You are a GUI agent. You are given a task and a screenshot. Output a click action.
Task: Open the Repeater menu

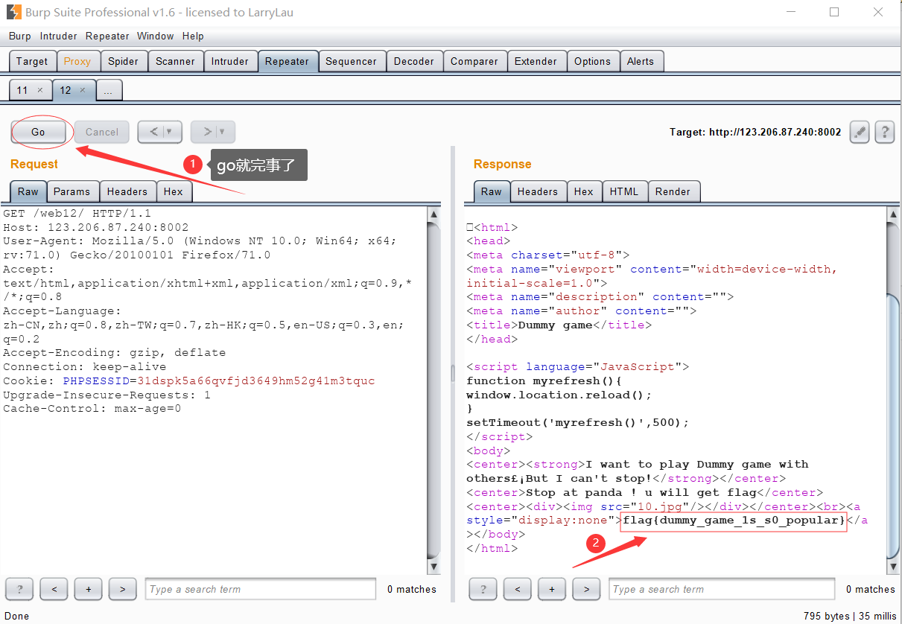click(x=107, y=36)
